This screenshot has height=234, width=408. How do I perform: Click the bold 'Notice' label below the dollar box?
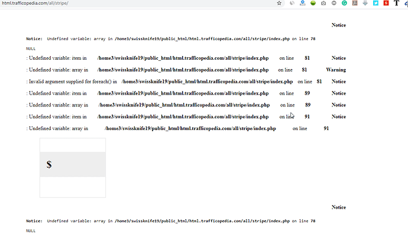coord(339,207)
